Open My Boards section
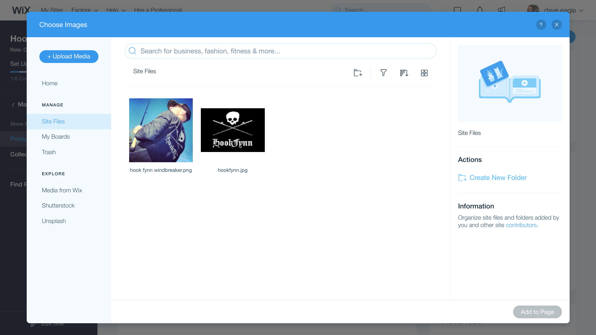 coord(56,137)
